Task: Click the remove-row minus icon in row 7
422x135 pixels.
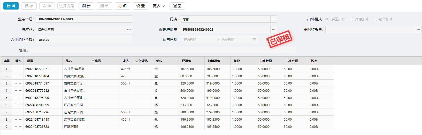Action: tap(20, 112)
